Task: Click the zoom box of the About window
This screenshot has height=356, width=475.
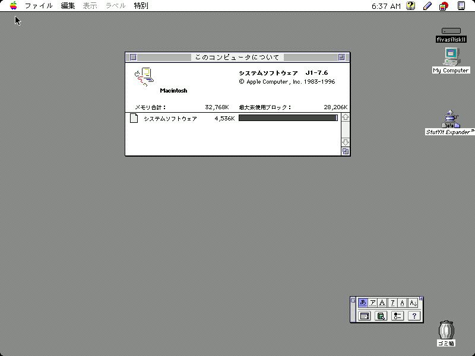Action: coord(341,57)
